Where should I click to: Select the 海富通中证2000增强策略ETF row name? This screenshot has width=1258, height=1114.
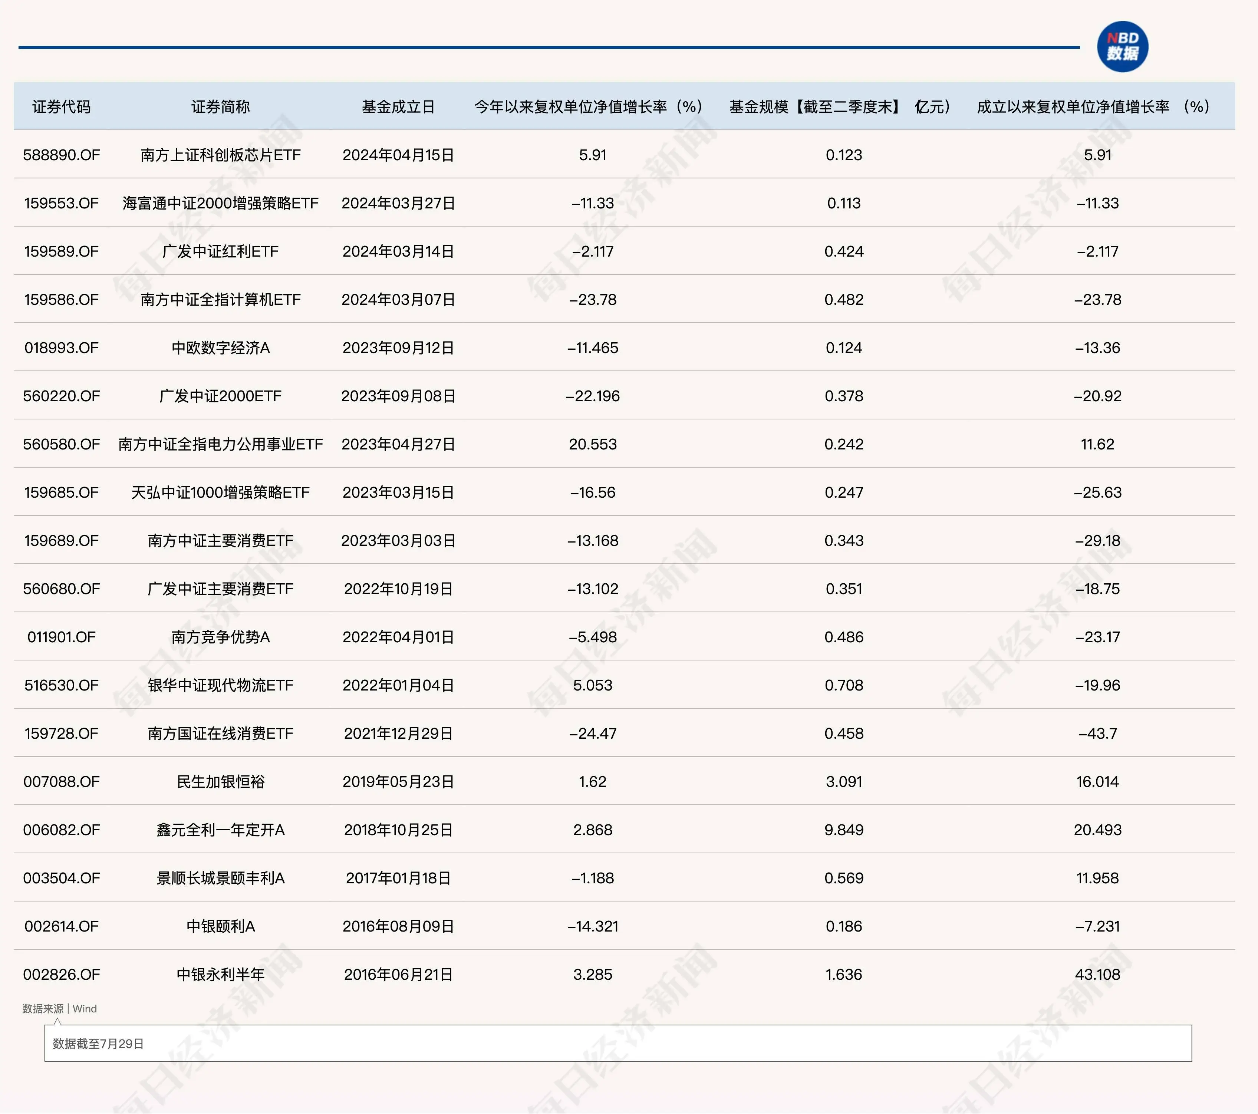[x=220, y=203]
